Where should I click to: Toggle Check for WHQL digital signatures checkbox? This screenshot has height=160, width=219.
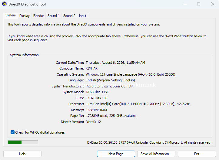12,132
